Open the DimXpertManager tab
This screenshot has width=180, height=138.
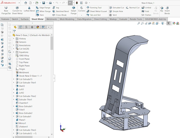[32, 27]
